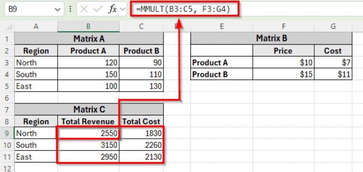Image resolution: width=363 pixels, height=172 pixels.
Task: Click the Cost header cell in Matrix B
Action: pyautogui.click(x=333, y=50)
